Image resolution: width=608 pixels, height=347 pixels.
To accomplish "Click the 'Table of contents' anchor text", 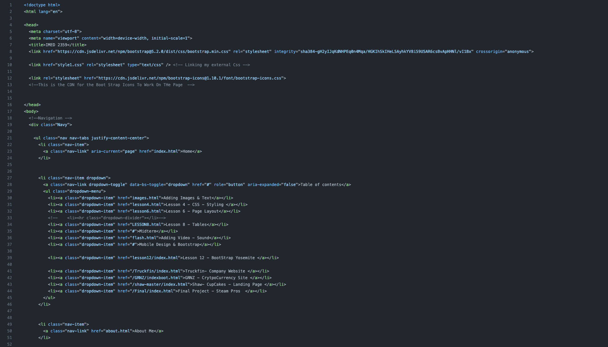I will click(321, 185).
